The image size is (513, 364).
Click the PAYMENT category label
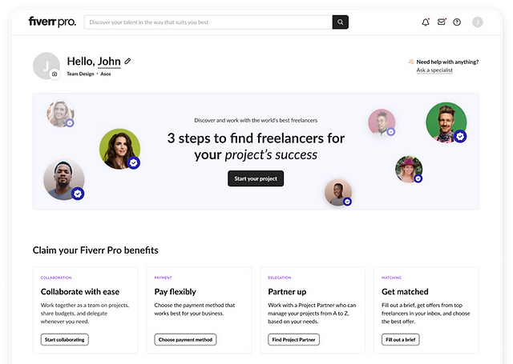[163, 278]
